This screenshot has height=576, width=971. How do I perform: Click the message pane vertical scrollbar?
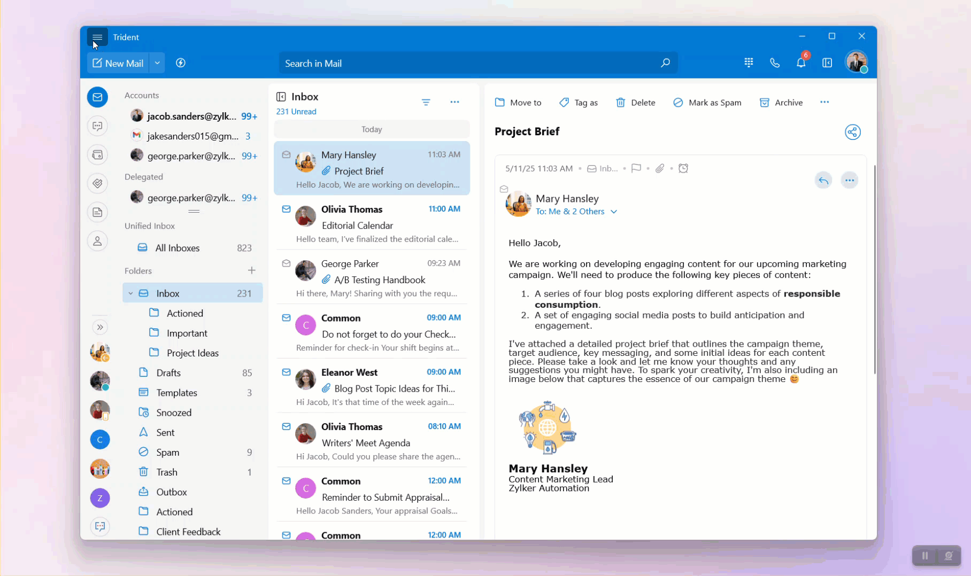tap(875, 270)
